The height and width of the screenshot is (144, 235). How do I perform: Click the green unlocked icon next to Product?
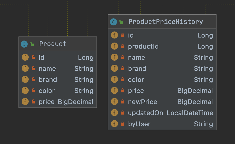point(32,44)
